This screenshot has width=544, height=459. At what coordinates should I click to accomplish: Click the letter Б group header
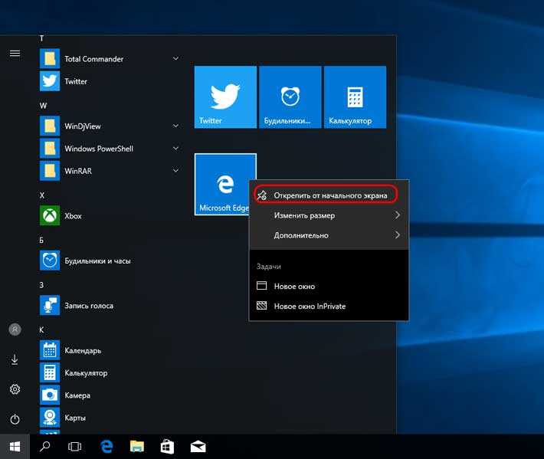(41, 240)
